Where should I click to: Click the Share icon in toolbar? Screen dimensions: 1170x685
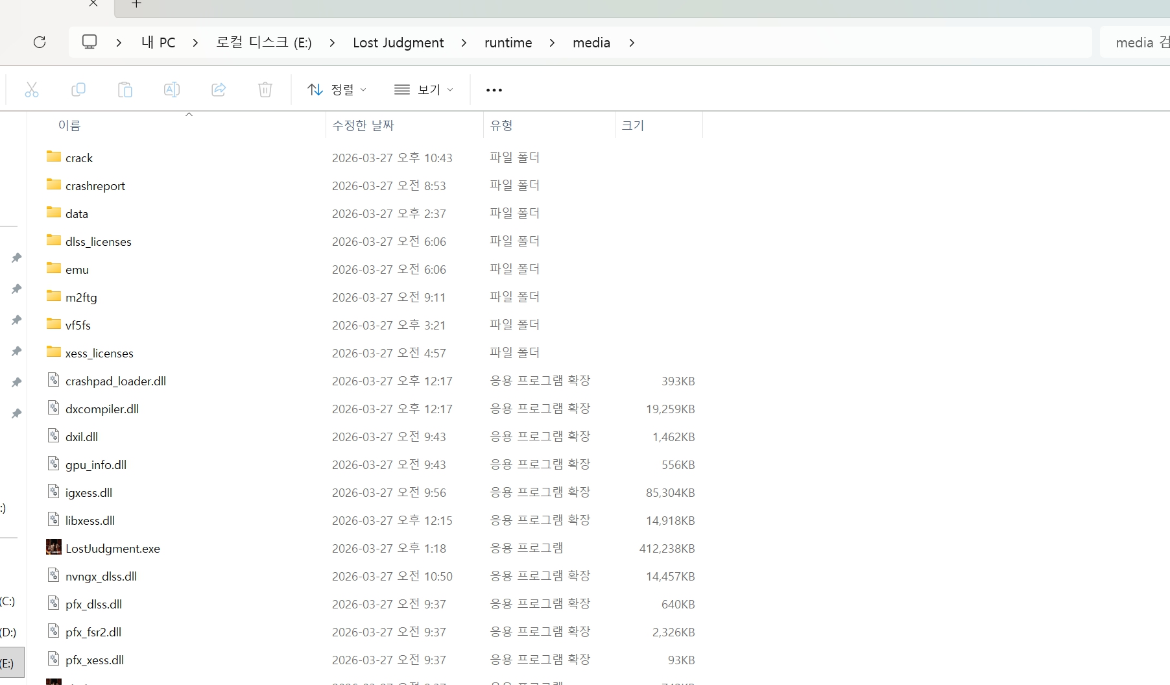219,90
